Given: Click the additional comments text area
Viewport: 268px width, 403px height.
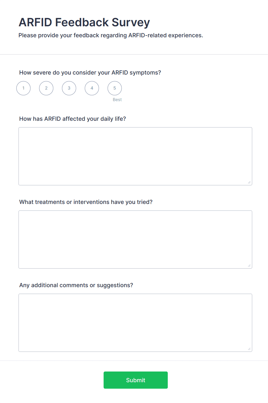Looking at the screenshot, I should point(135,322).
